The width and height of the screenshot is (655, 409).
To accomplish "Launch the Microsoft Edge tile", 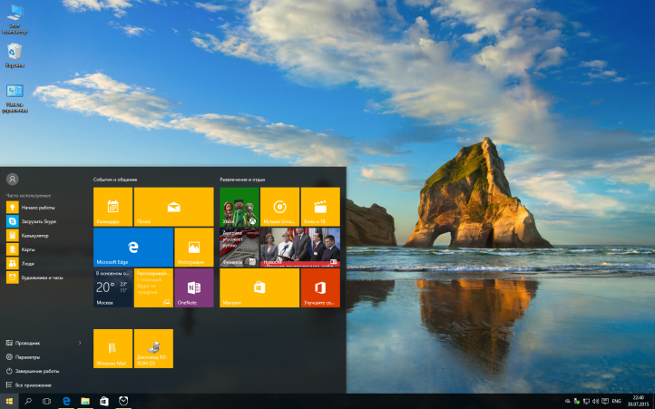I will point(133,248).
